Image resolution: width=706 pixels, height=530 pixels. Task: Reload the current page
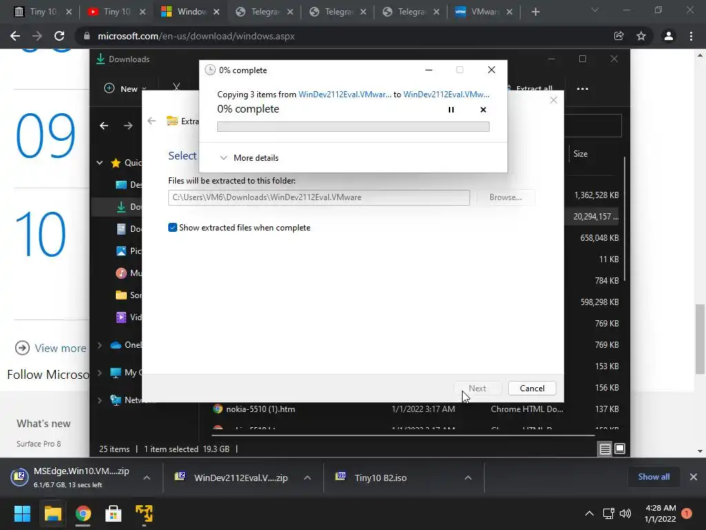tap(59, 36)
